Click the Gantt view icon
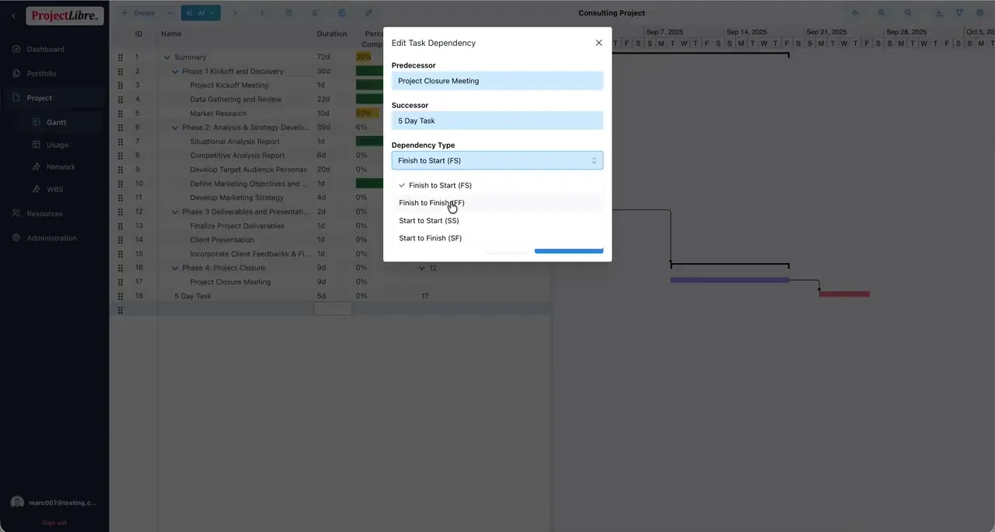Image resolution: width=995 pixels, height=532 pixels. [x=37, y=122]
